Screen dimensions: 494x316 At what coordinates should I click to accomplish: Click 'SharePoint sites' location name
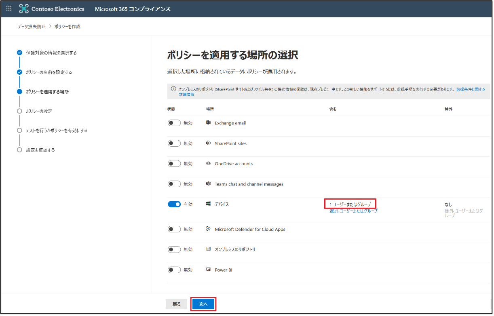click(230, 143)
